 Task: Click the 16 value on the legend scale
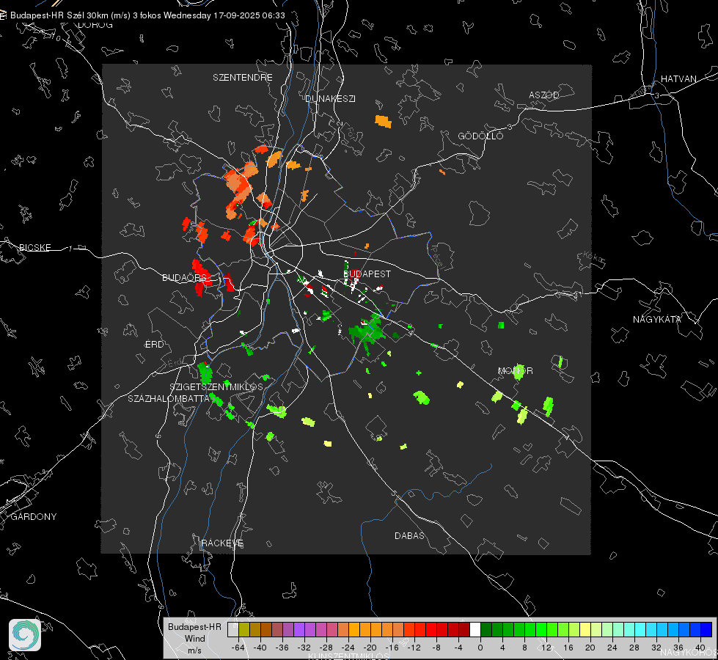(568, 648)
